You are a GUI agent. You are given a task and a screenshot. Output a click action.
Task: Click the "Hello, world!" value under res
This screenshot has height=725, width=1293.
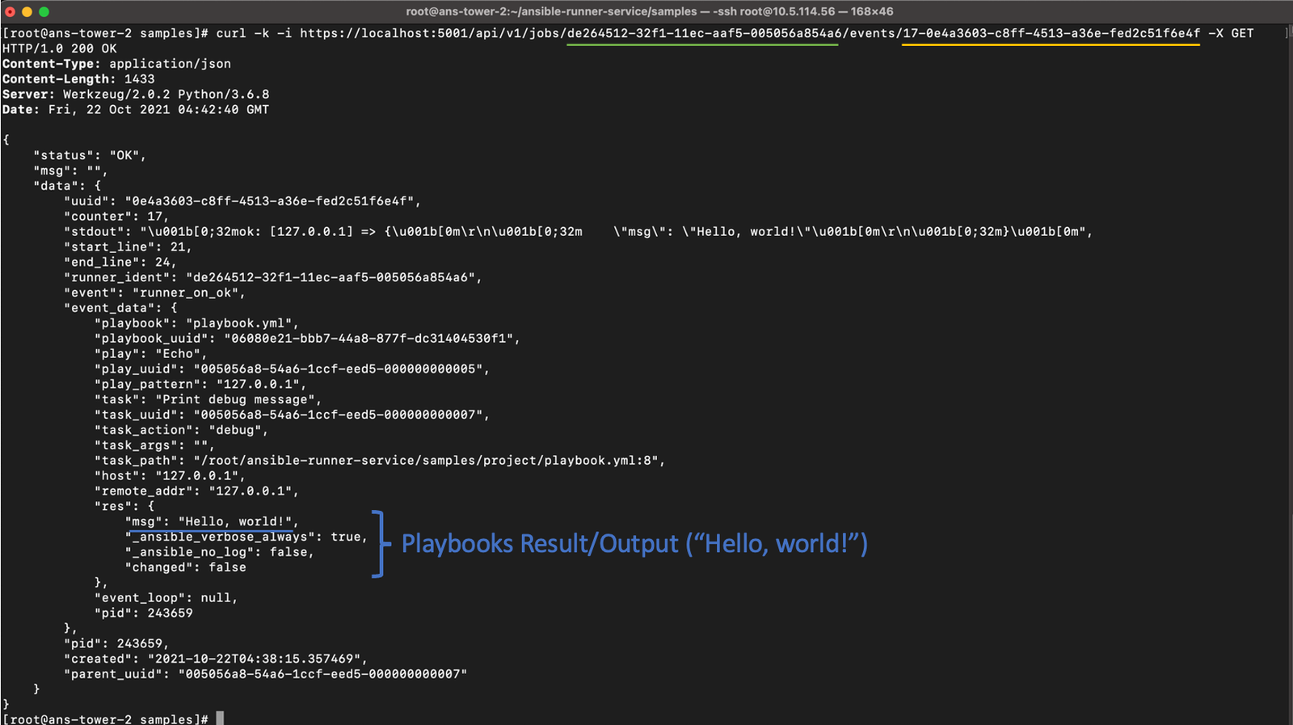(238, 521)
